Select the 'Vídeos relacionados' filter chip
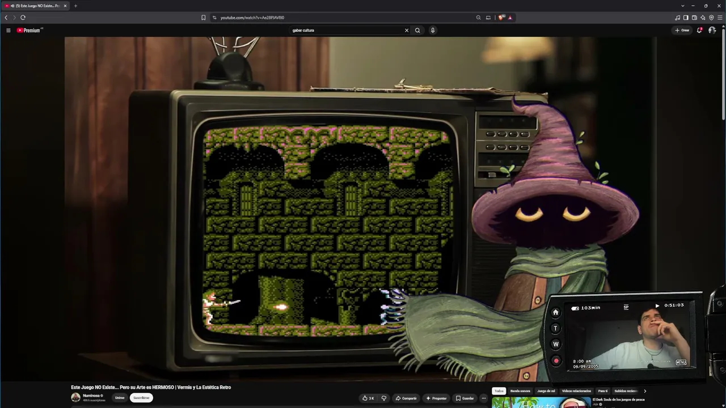The height and width of the screenshot is (408, 726). pyautogui.click(x=576, y=391)
